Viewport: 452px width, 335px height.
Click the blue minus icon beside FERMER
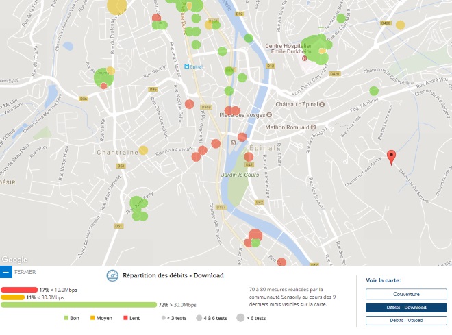pyautogui.click(x=6, y=272)
